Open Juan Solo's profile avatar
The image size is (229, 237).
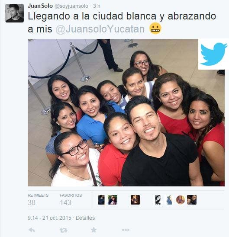pyautogui.click(x=15, y=13)
